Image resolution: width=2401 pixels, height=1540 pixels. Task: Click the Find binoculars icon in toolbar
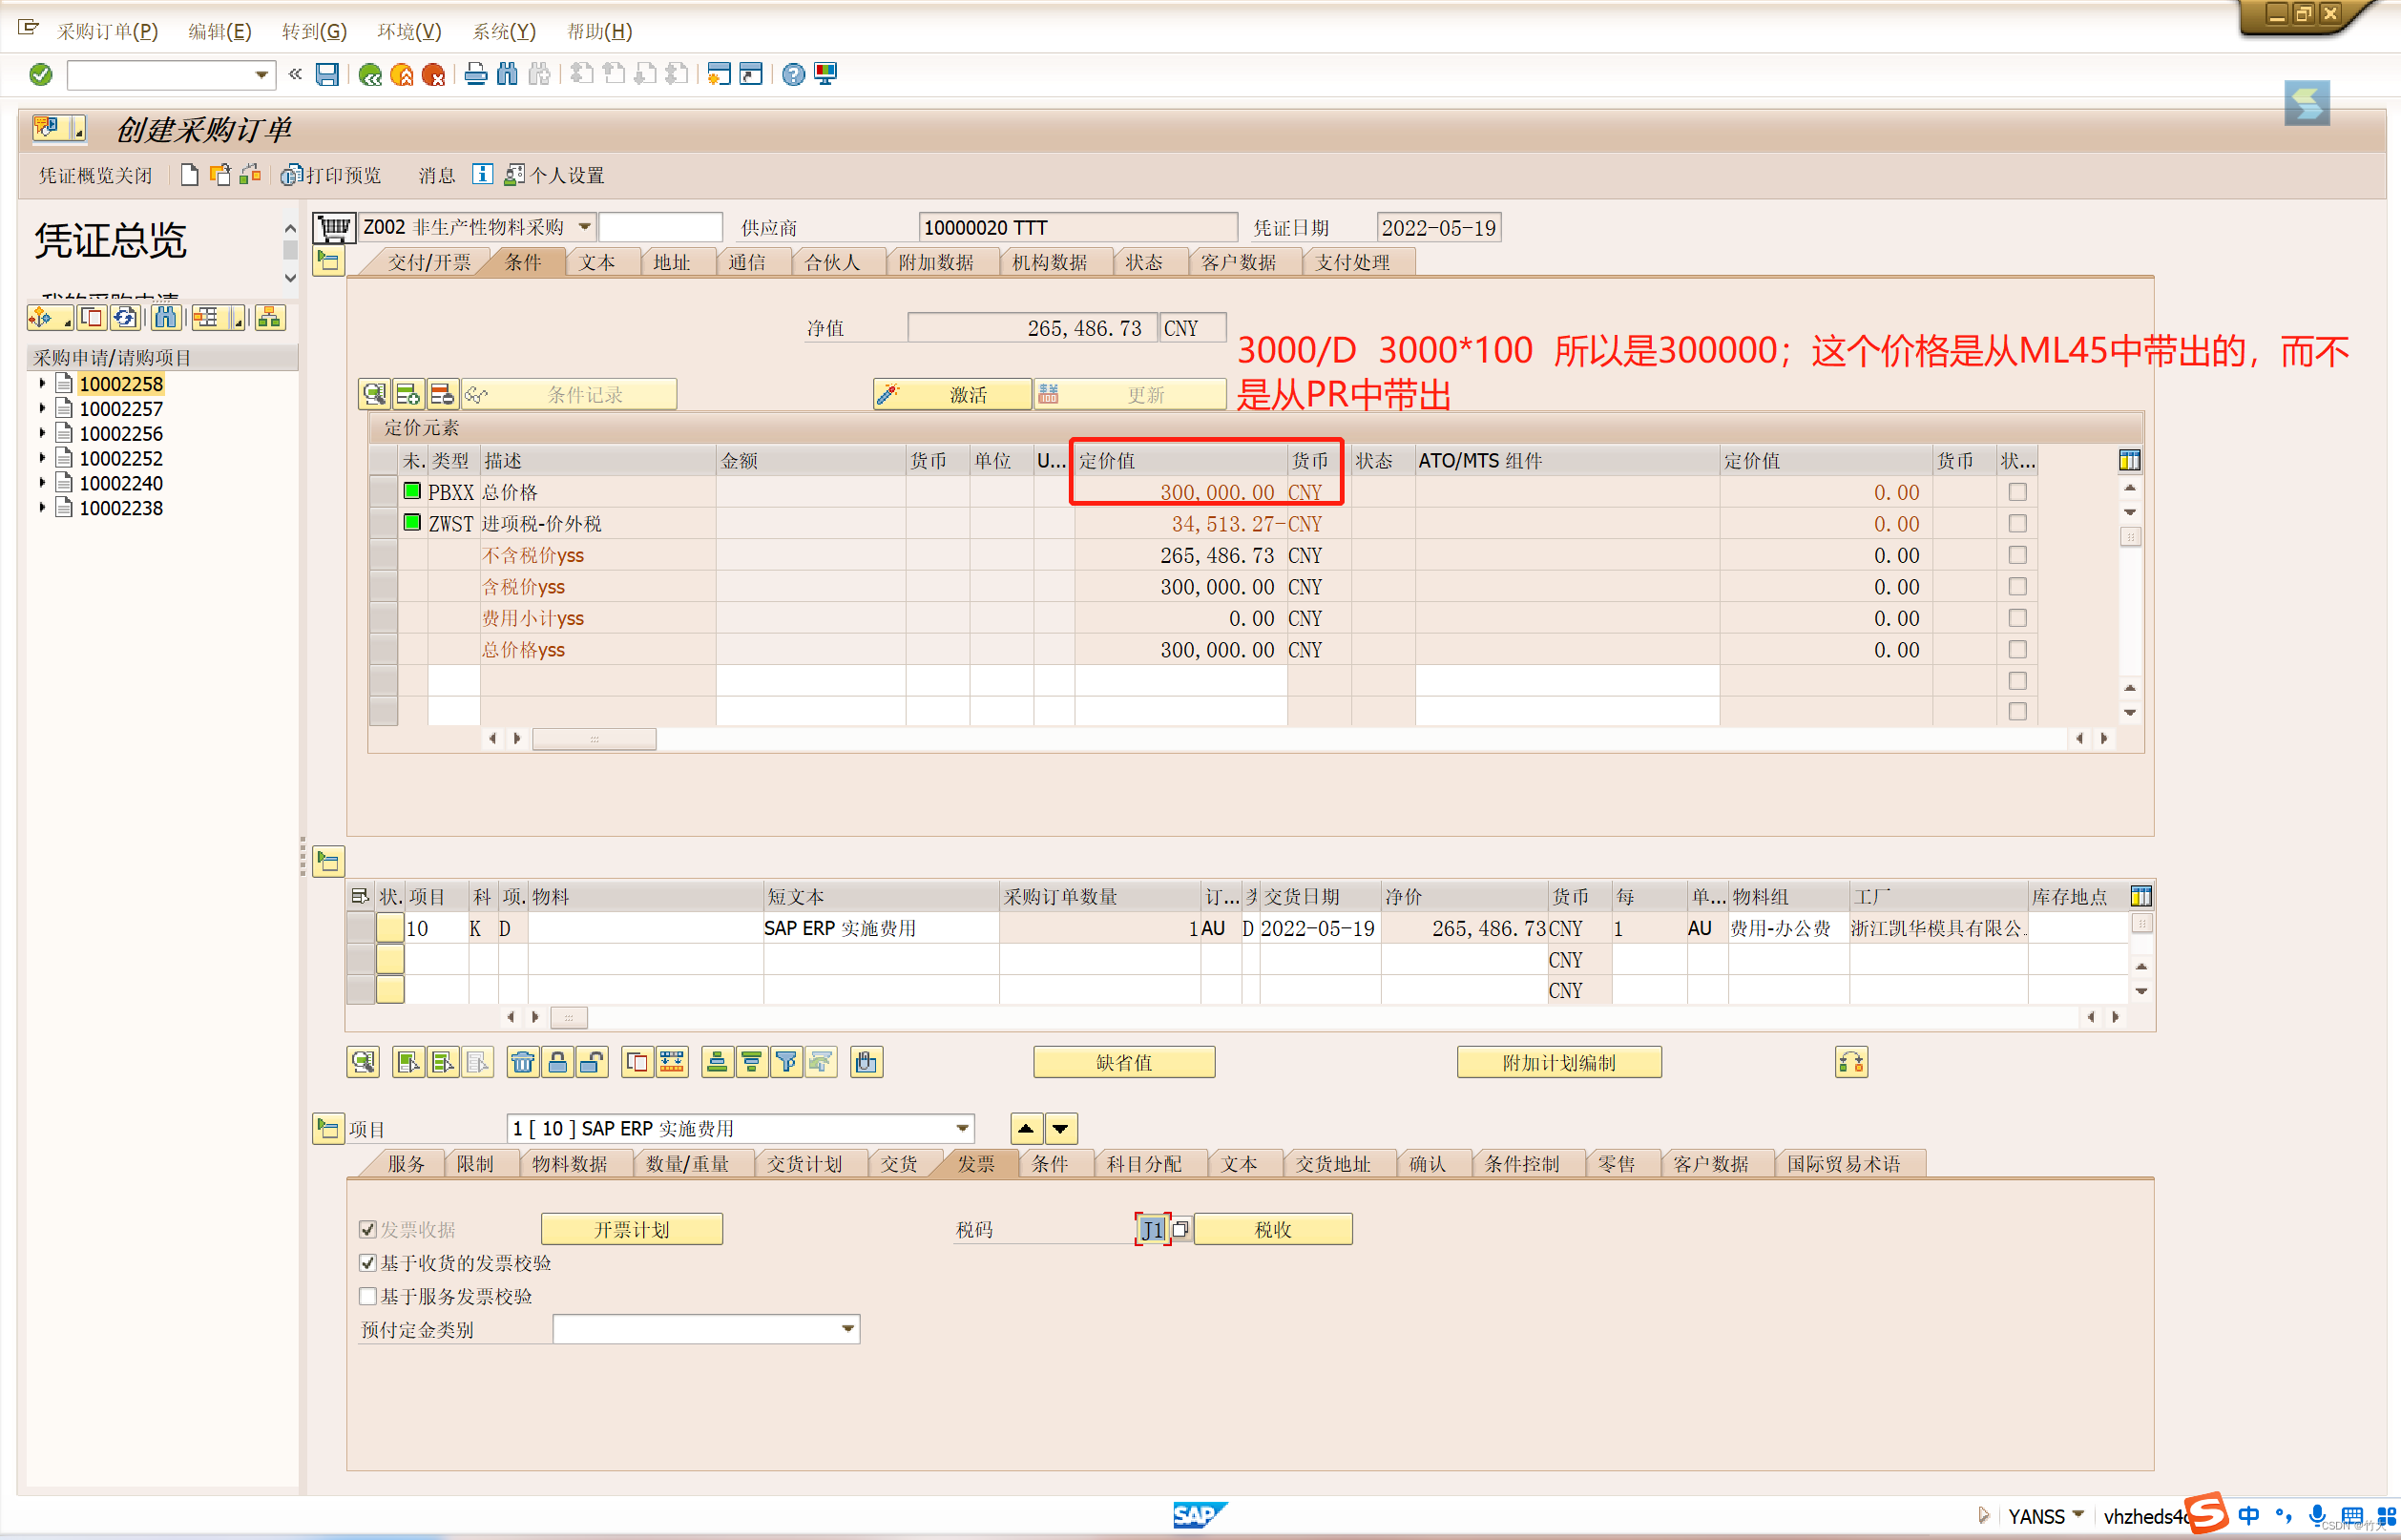point(508,74)
